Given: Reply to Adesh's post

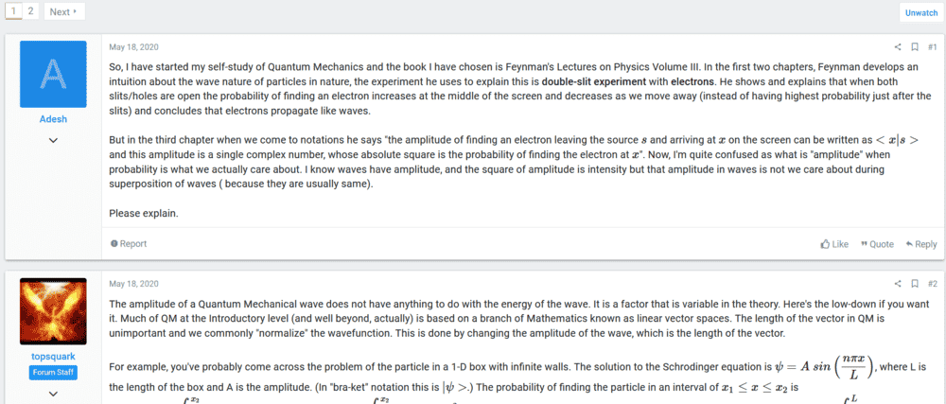Looking at the screenshot, I should [920, 244].
